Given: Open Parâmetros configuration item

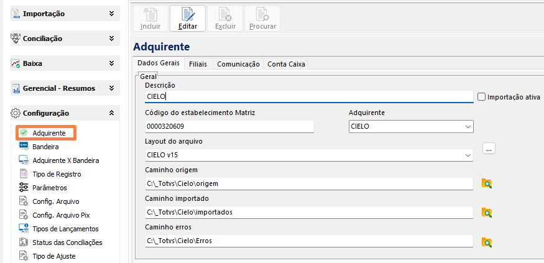Looking at the screenshot, I should pos(49,187).
